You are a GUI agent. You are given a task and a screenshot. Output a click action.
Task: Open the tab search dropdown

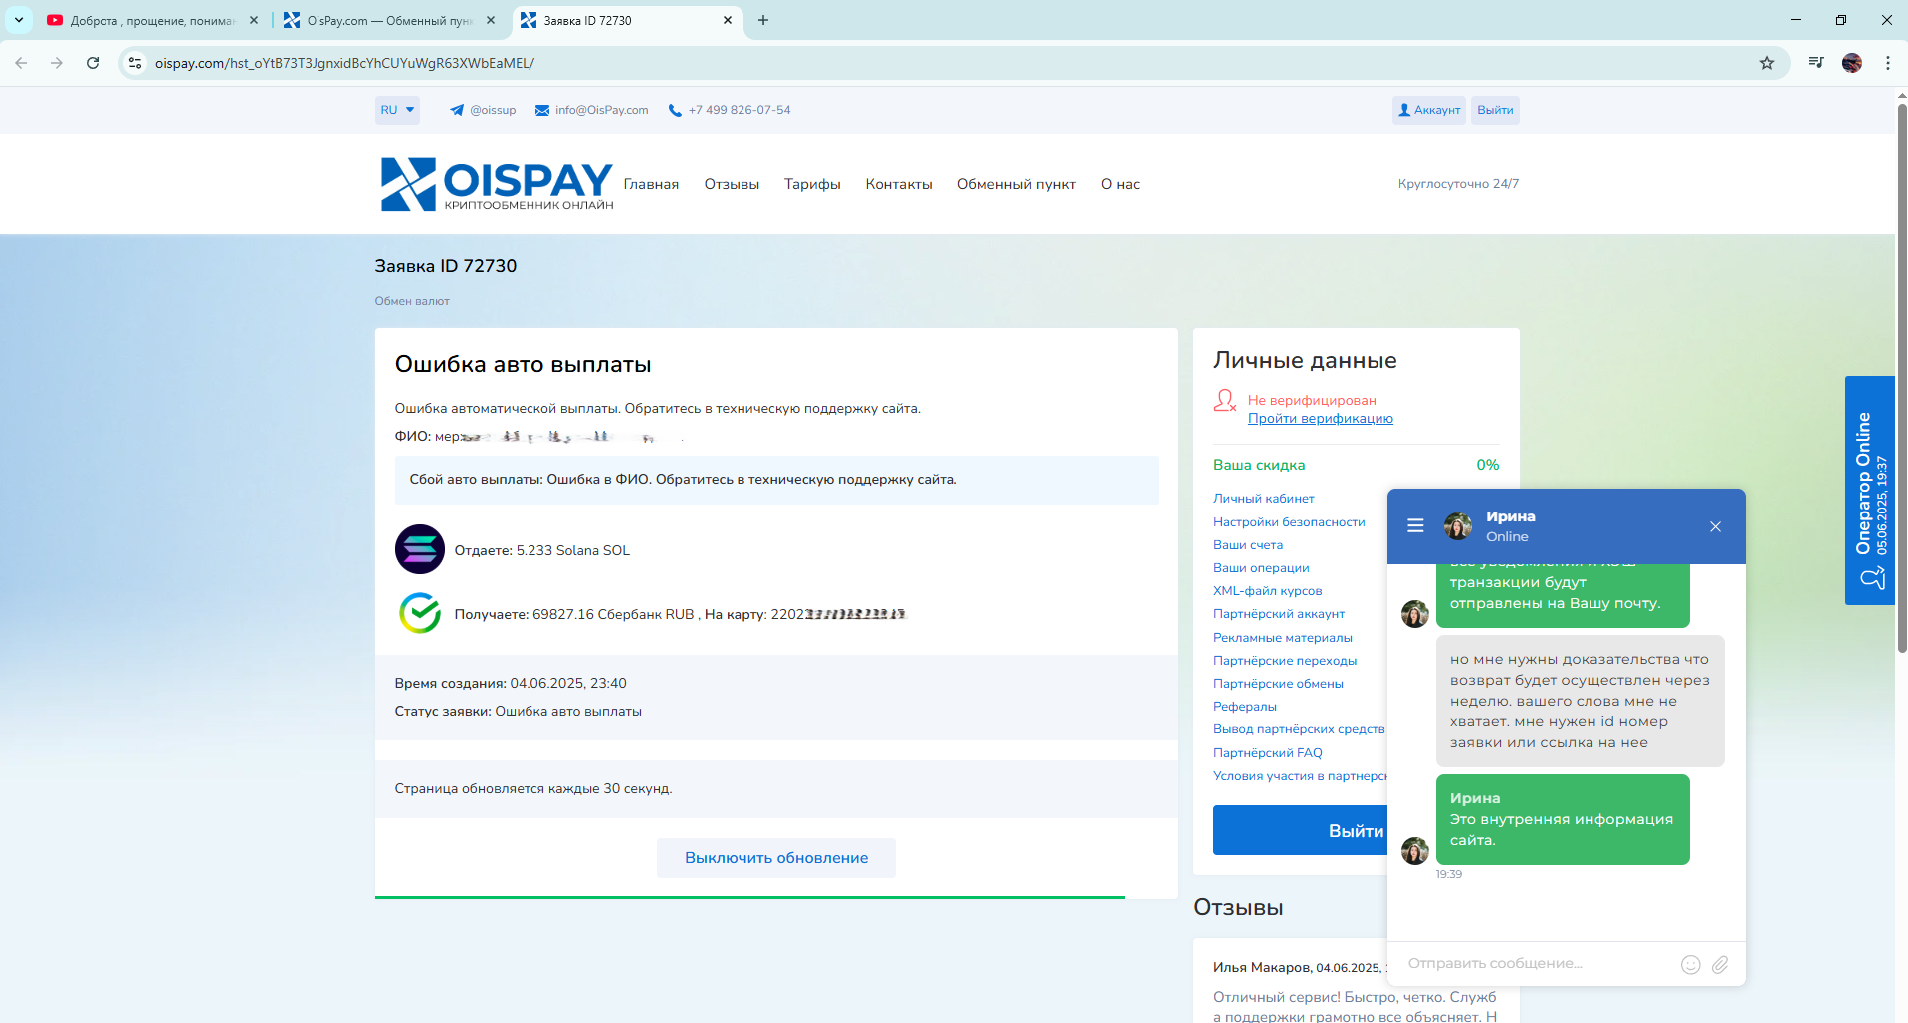[x=19, y=20]
